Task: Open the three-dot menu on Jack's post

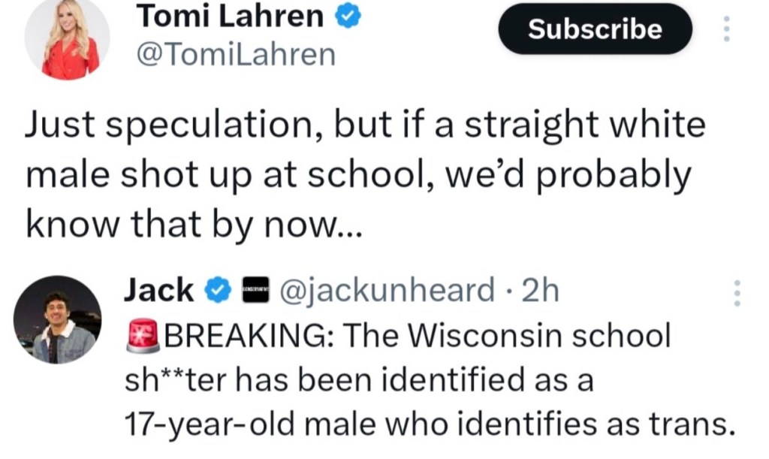Action: point(737,294)
